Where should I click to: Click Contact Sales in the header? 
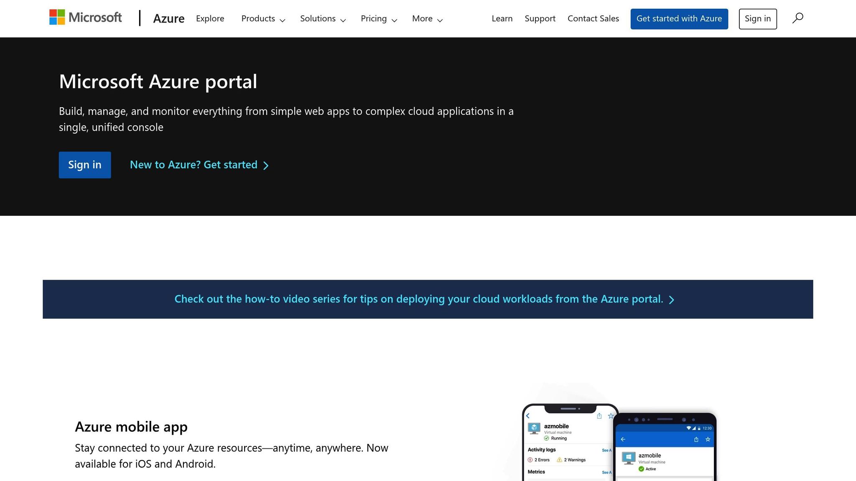[593, 18]
